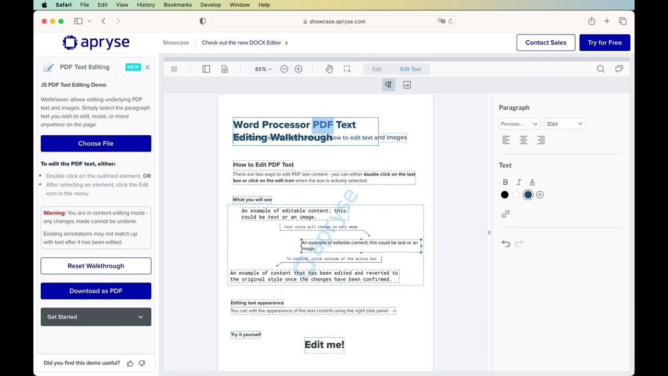Insert a hyperlink with link icon
The width and height of the screenshot is (668, 376).
point(506,214)
